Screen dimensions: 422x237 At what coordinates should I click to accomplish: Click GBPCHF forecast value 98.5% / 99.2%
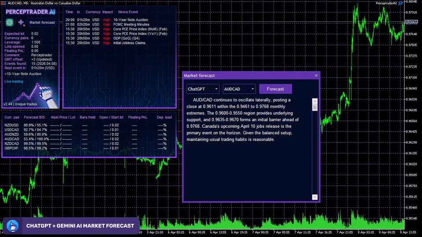[35, 148]
